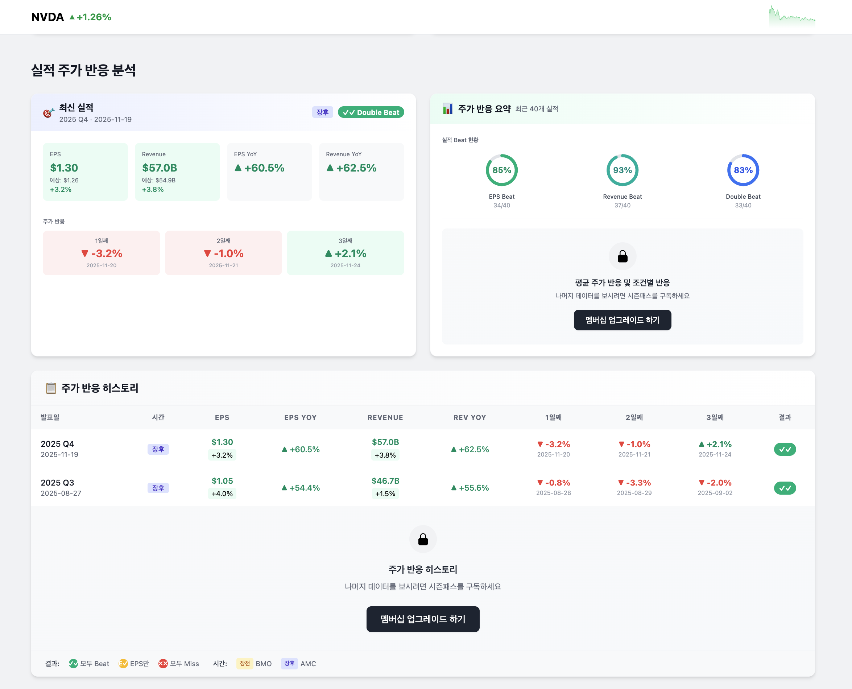Viewport: 852px width, 689px height.
Task: Click the EPS만 yellow legend icon
Action: pos(123,664)
